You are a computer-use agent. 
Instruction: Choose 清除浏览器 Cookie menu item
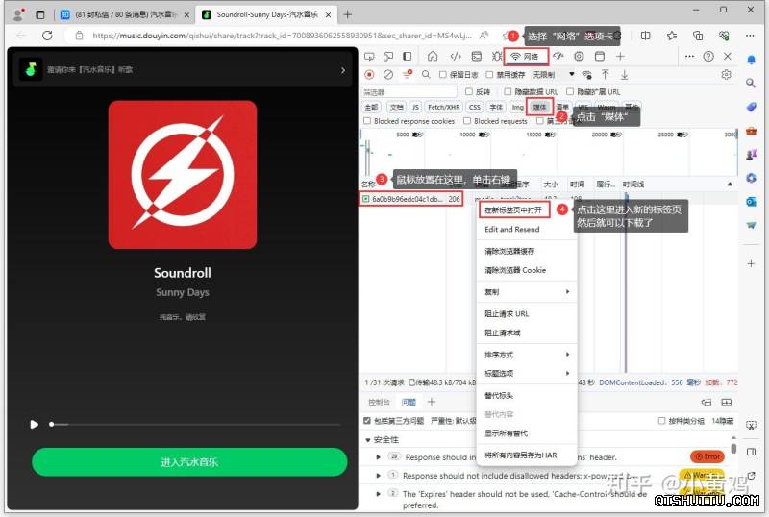(x=515, y=270)
